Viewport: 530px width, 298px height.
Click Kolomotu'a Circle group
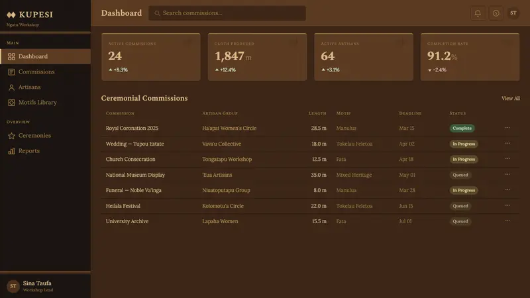click(x=223, y=206)
